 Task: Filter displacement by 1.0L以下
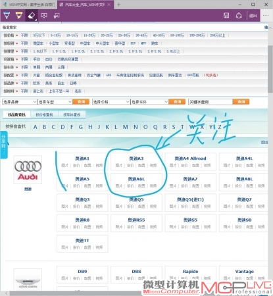40,51
